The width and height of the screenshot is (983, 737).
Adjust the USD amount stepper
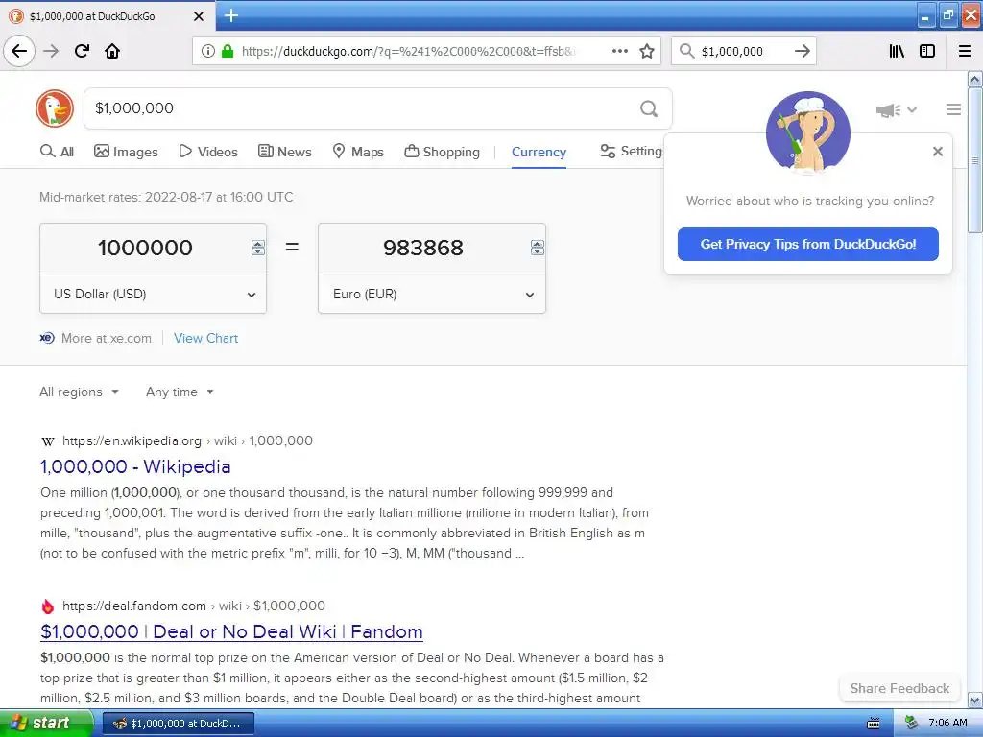pos(257,248)
